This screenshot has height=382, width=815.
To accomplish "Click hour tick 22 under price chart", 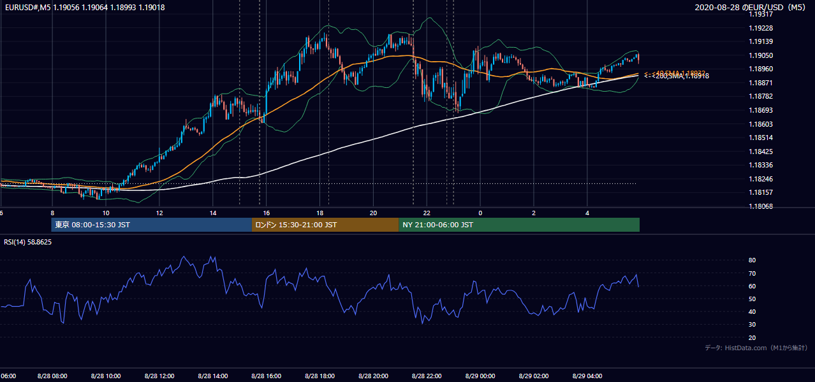I will pyautogui.click(x=427, y=213).
